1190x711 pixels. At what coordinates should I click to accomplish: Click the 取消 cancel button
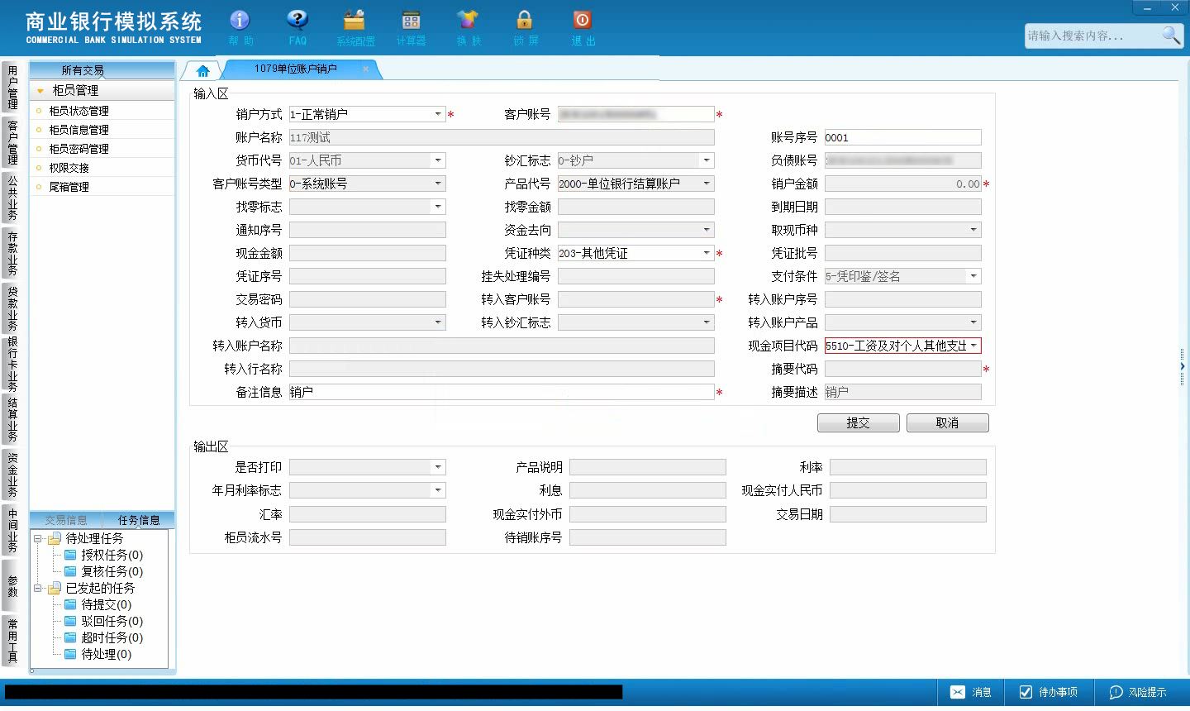coord(947,422)
